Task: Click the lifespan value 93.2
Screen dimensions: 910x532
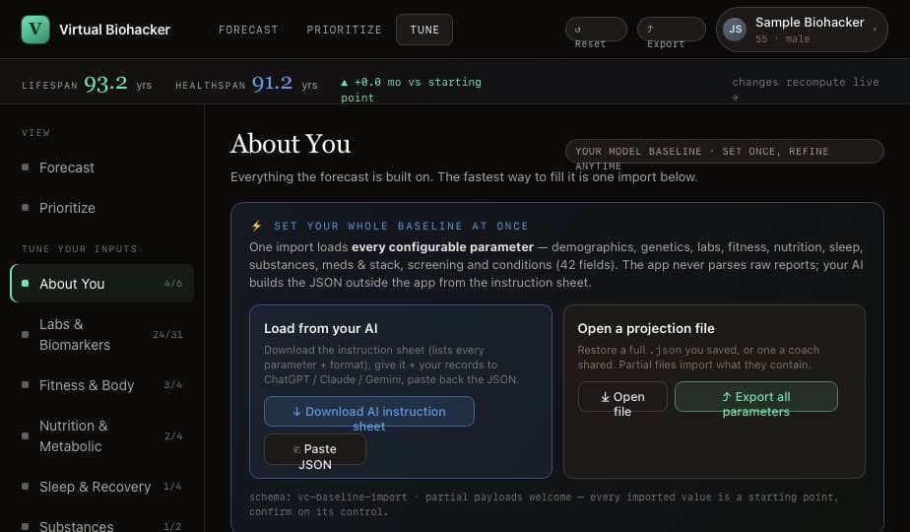Action: (105, 83)
